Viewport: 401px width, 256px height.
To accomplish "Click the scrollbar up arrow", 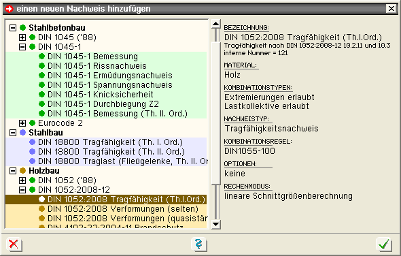I will (x=216, y=24).
